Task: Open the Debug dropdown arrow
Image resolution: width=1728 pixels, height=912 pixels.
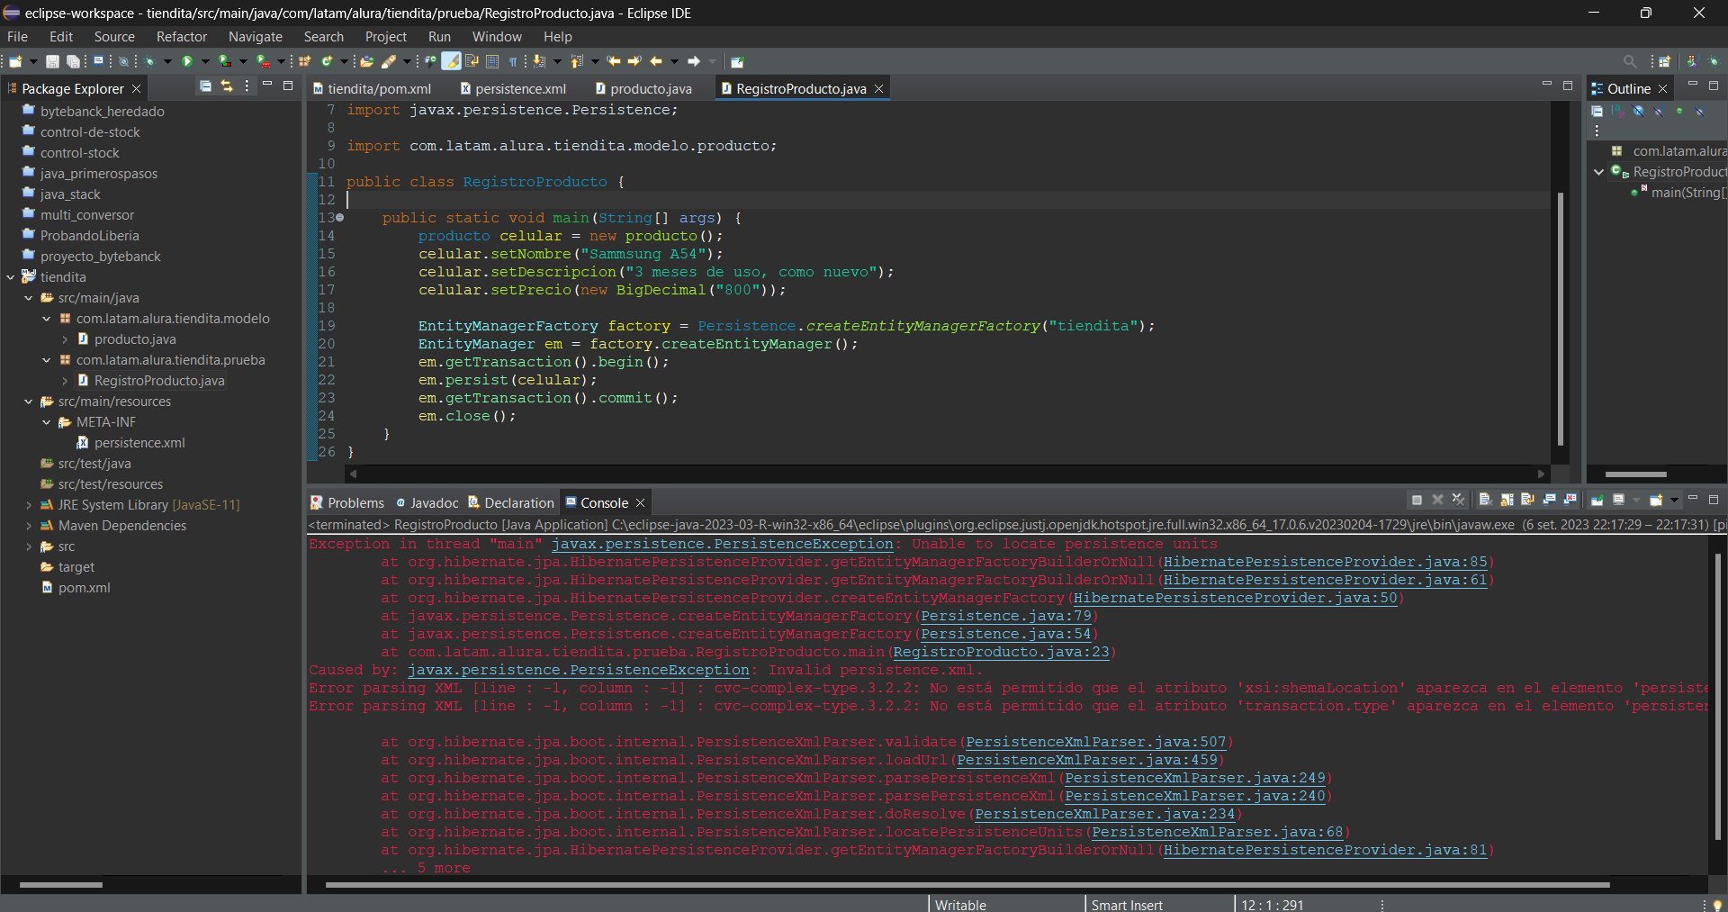Action: pyautogui.click(x=167, y=61)
